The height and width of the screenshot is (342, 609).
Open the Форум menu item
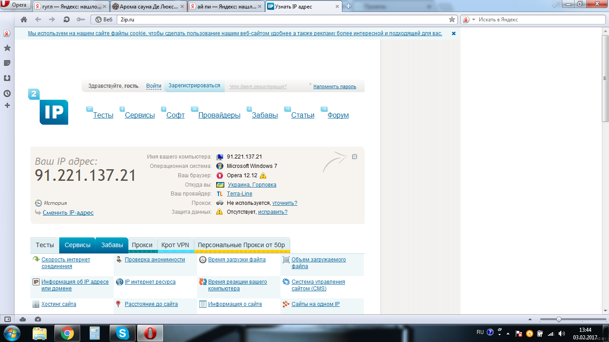click(x=338, y=115)
